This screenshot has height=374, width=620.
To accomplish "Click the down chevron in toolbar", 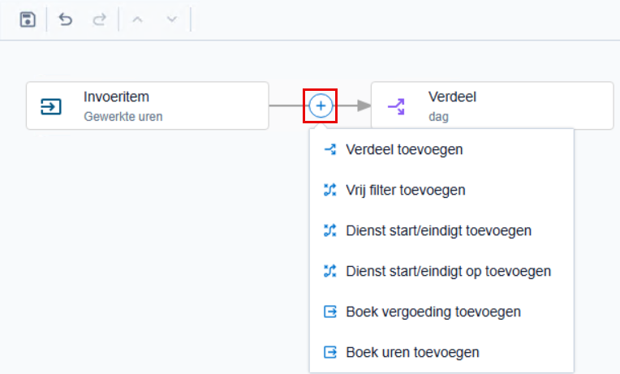I will pos(171,19).
